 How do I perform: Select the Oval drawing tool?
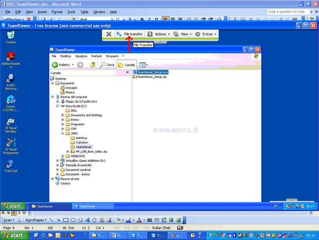click(73, 220)
